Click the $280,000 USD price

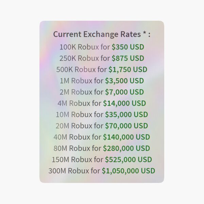click(x=126, y=148)
